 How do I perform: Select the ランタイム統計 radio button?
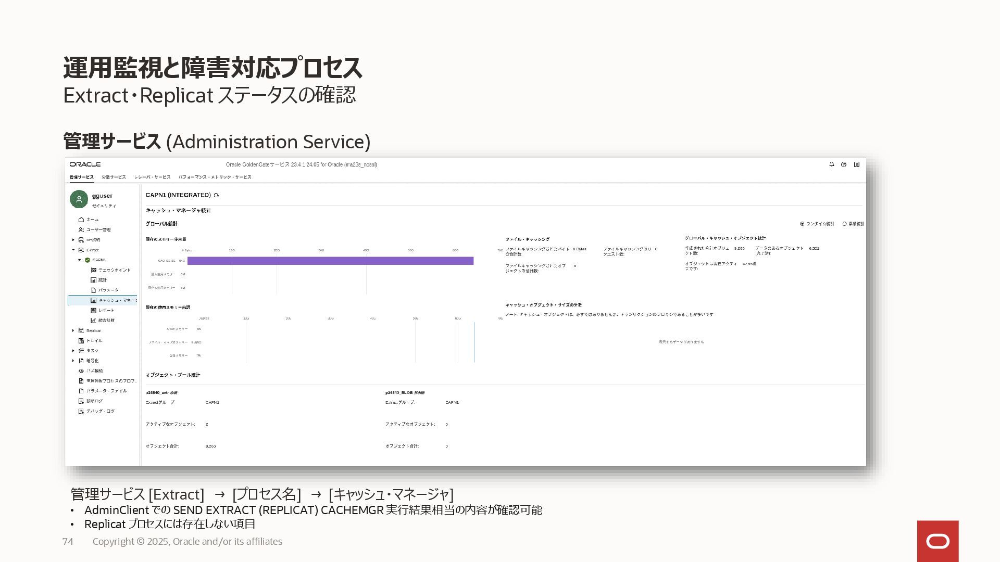click(x=802, y=224)
